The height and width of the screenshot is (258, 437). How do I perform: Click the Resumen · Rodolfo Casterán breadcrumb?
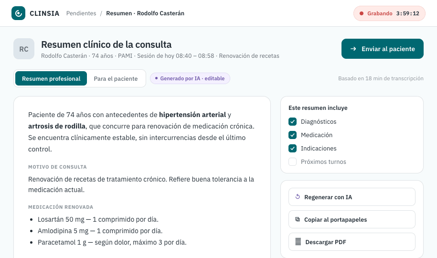pyautogui.click(x=145, y=13)
